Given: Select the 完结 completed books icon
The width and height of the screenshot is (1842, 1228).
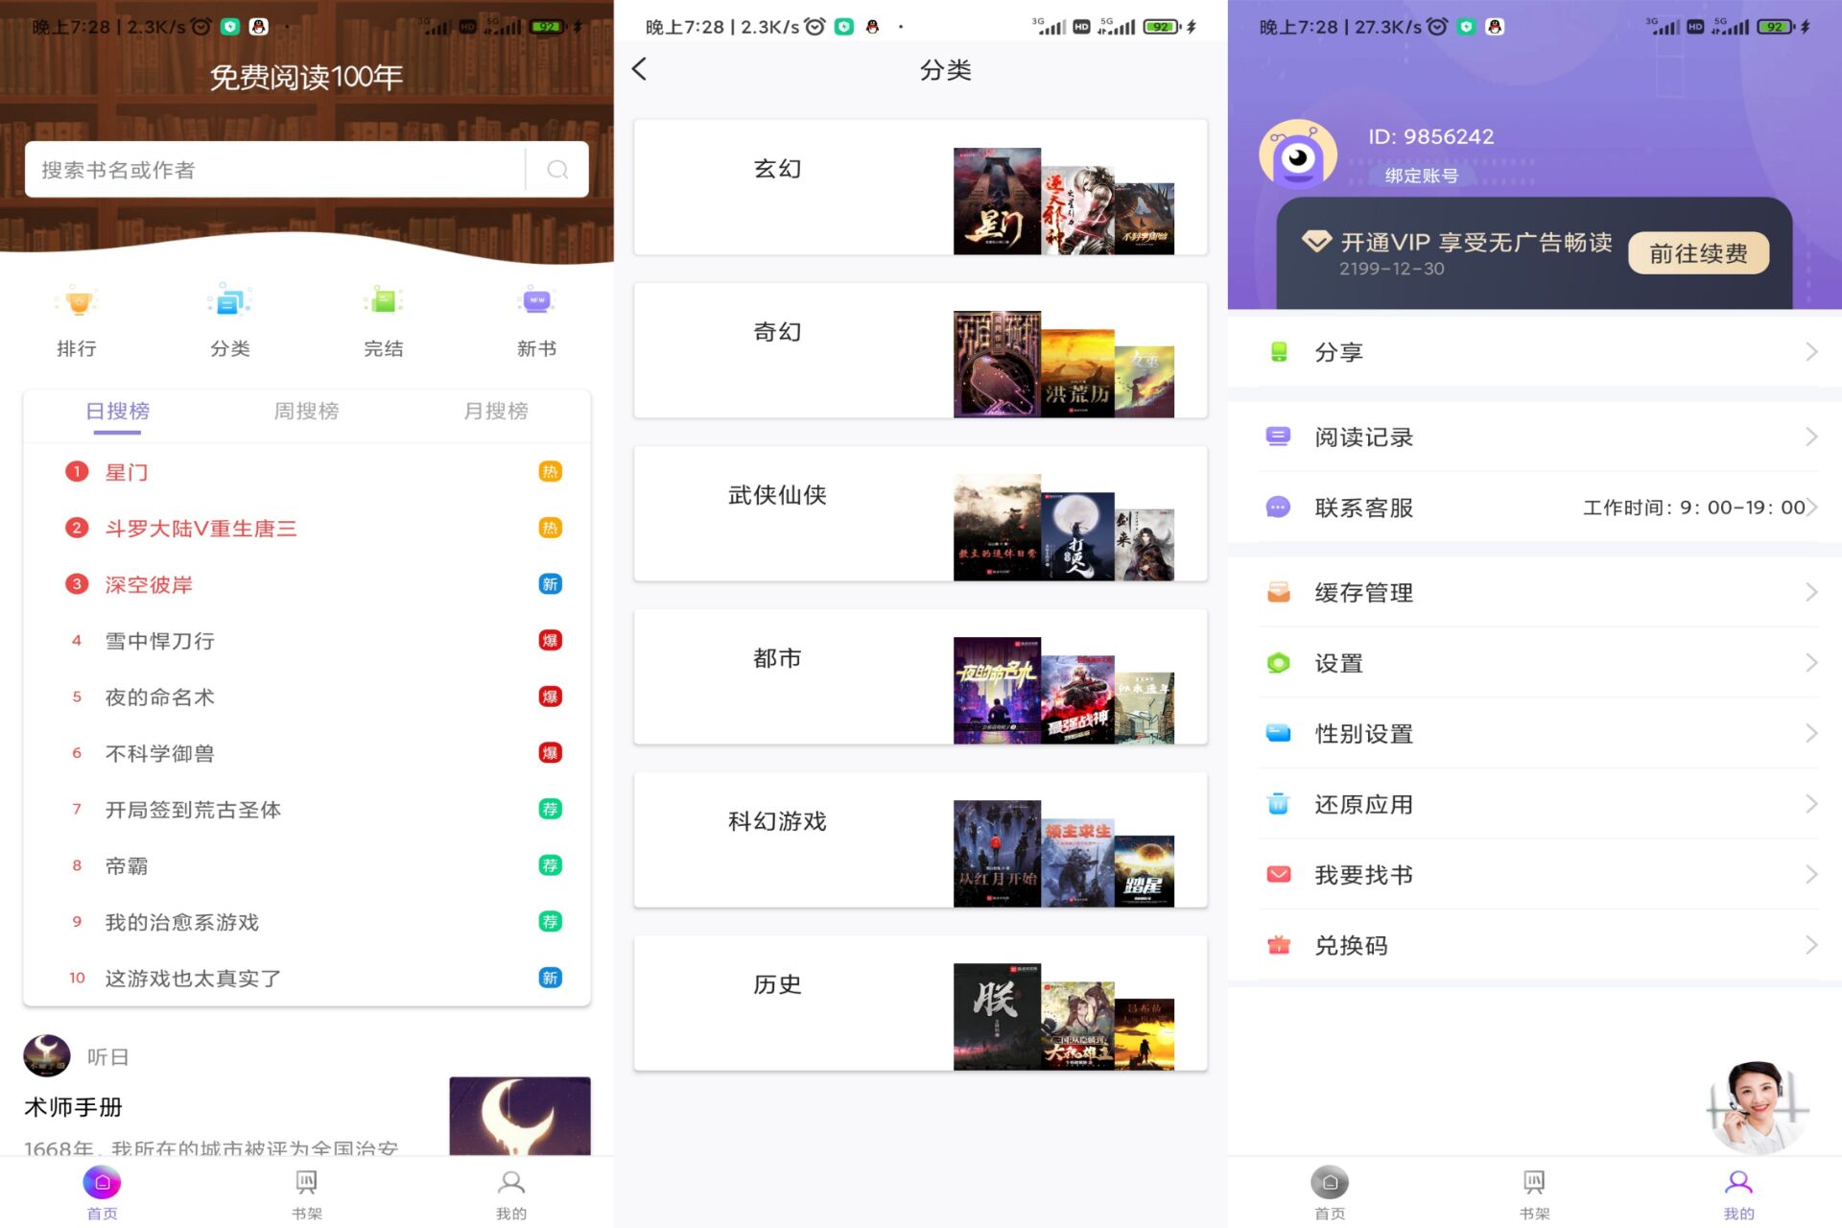Looking at the screenshot, I should [x=383, y=317].
